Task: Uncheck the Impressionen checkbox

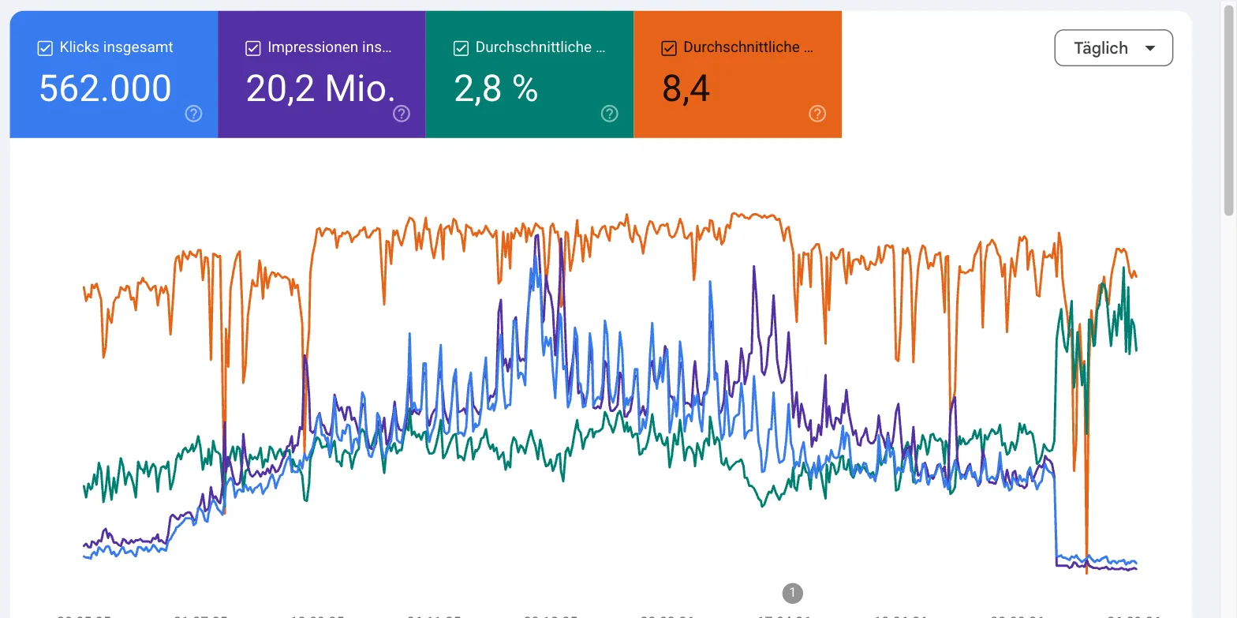Action: pos(252,48)
